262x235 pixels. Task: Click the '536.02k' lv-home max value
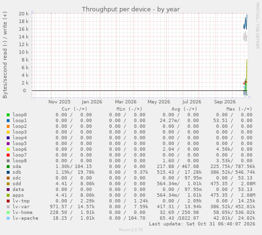pos(245,213)
